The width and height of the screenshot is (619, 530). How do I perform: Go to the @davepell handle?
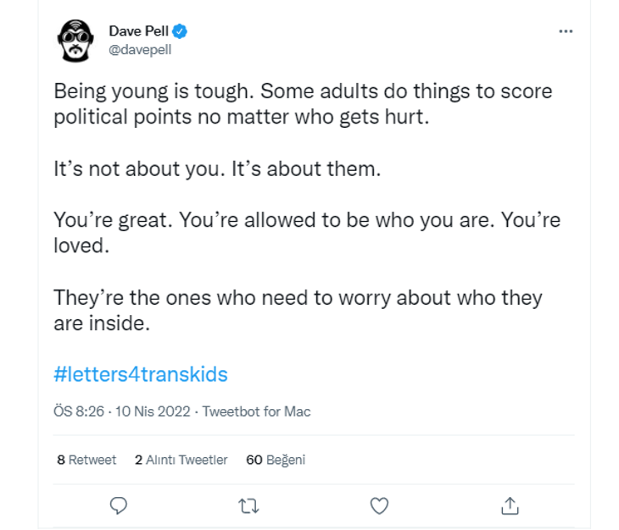[140, 50]
